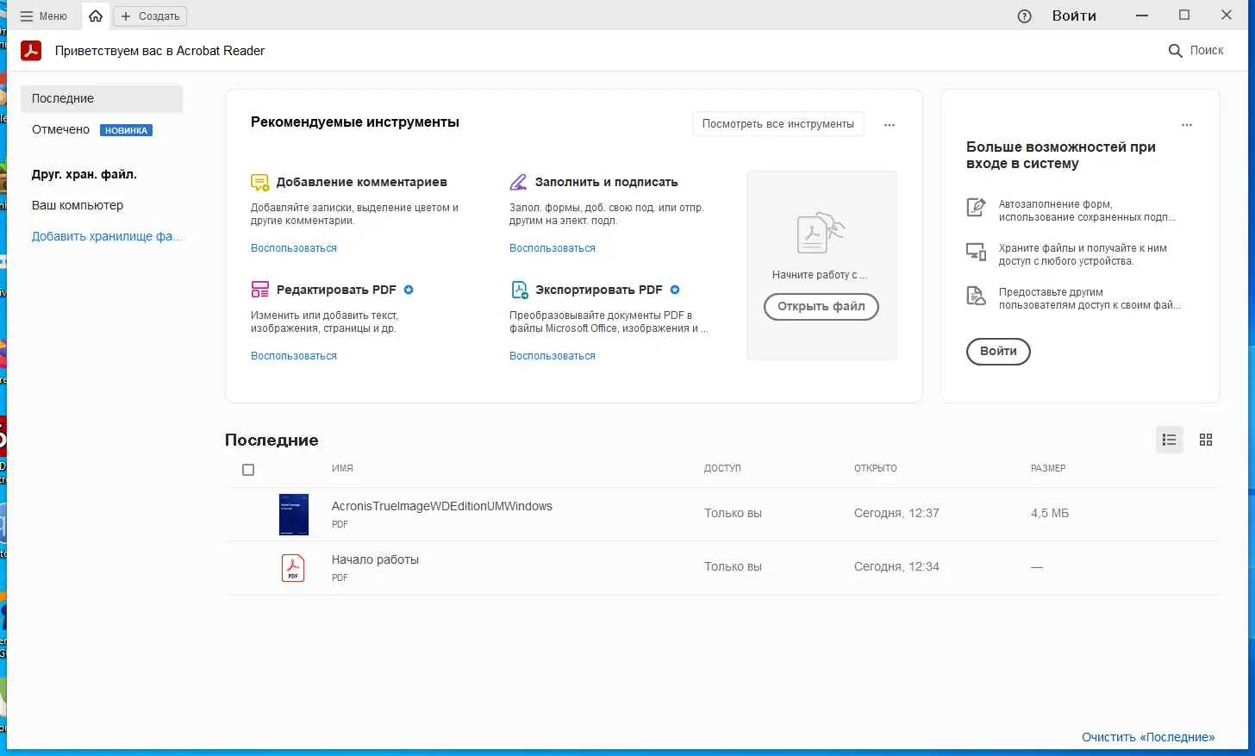Image resolution: width=1255 pixels, height=756 pixels.
Task: Click the Заполнить и подписать tool title
Action: 607,182
